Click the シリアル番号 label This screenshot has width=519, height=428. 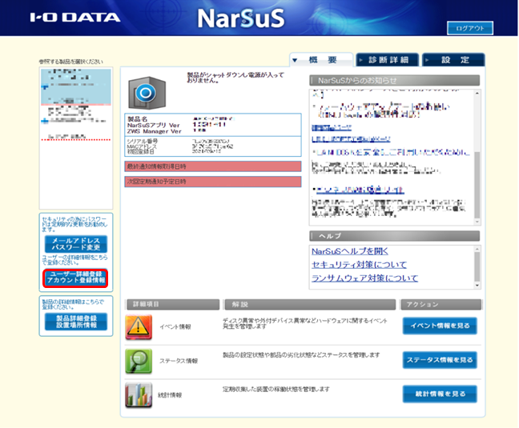click(143, 141)
